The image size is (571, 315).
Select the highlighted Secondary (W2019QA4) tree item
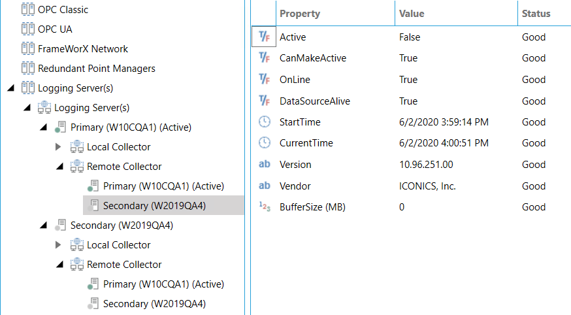point(154,206)
